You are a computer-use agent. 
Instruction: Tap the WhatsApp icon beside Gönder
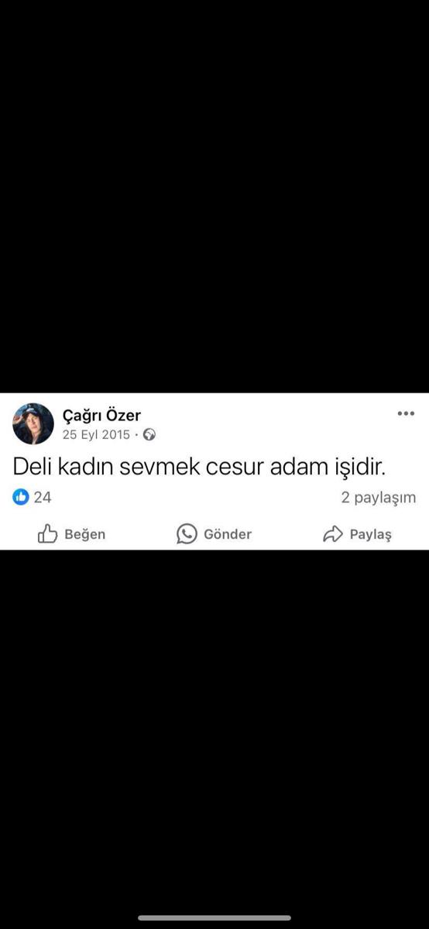point(187,533)
